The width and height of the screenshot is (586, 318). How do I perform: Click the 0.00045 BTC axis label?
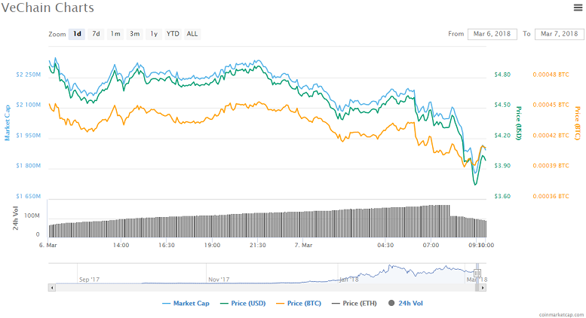tap(551, 105)
